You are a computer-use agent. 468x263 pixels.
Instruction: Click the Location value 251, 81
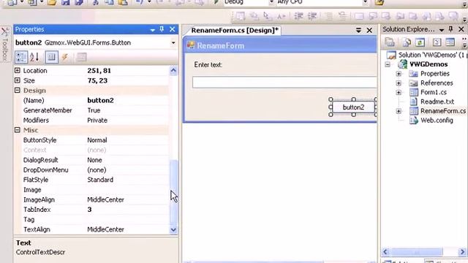[99, 71]
